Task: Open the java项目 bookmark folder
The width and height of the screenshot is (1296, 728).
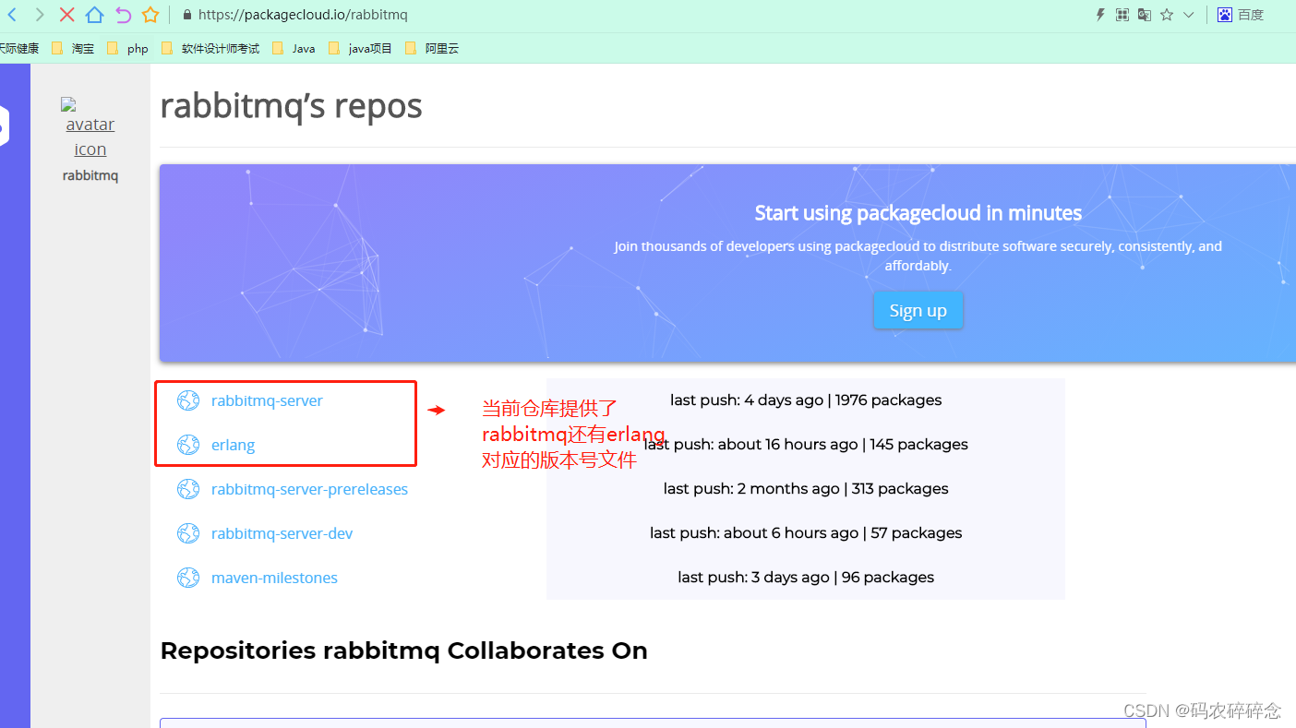Action: click(370, 48)
